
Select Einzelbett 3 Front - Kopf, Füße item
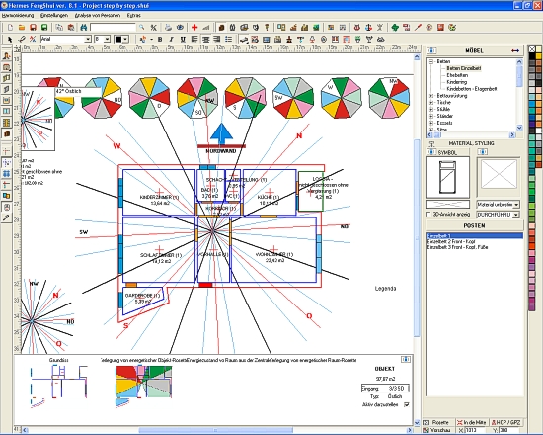(x=457, y=247)
